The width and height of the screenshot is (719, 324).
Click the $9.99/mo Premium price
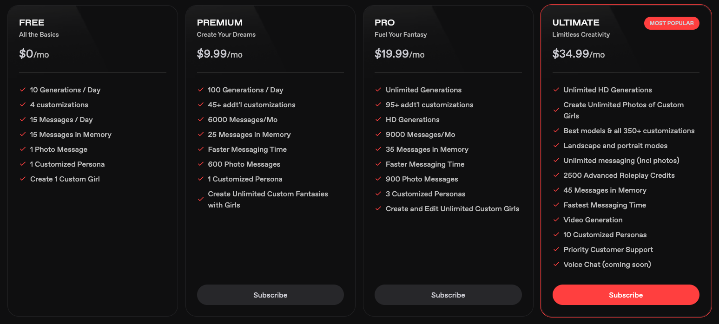point(219,54)
